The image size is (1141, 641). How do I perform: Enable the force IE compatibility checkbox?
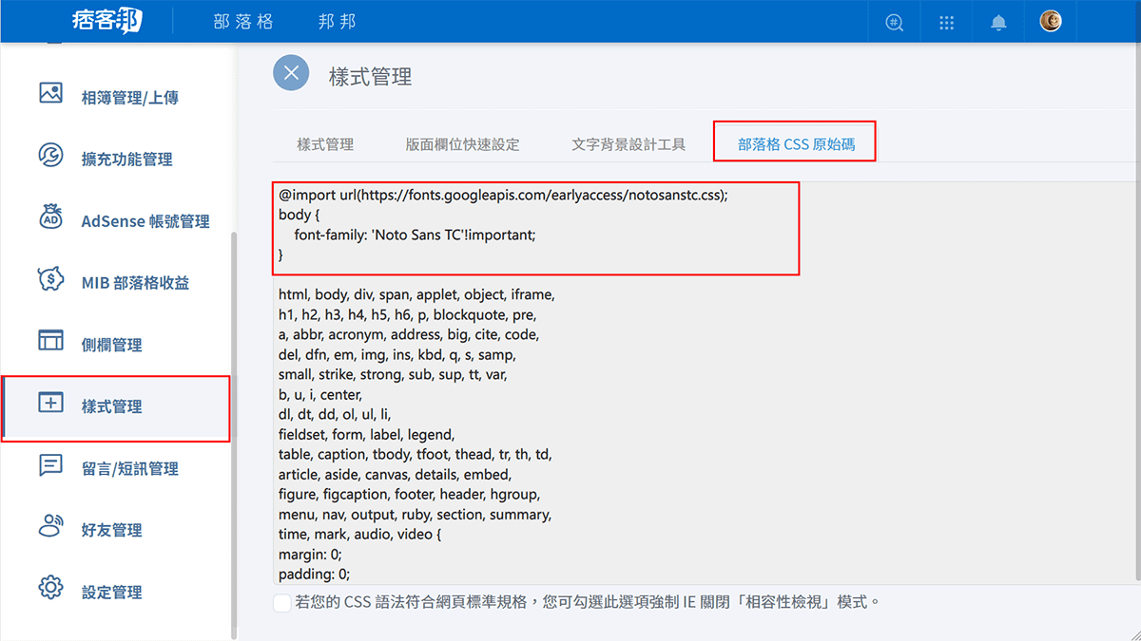click(281, 602)
